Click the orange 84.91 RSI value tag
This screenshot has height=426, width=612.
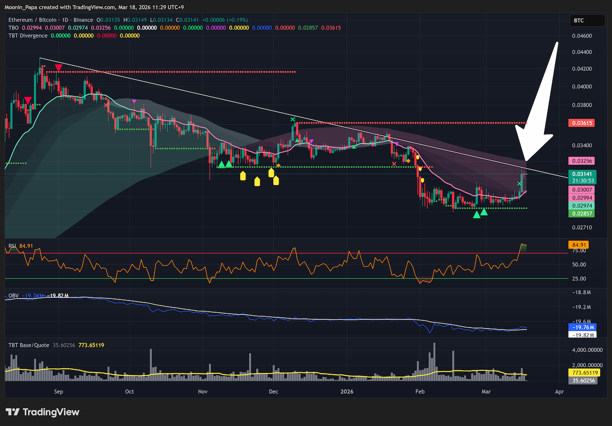578,244
